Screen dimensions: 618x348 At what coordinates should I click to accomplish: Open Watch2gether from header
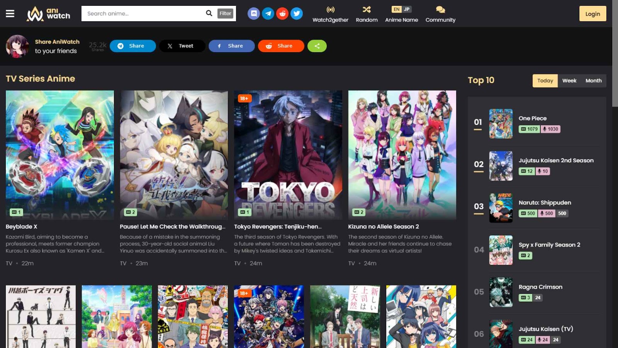click(330, 14)
